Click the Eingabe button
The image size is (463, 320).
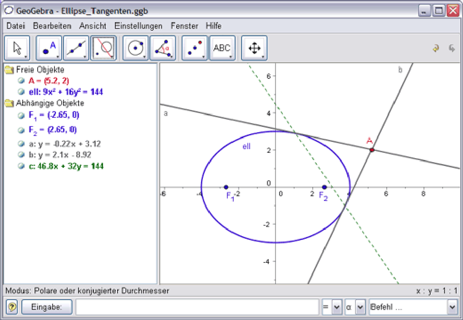click(x=47, y=307)
